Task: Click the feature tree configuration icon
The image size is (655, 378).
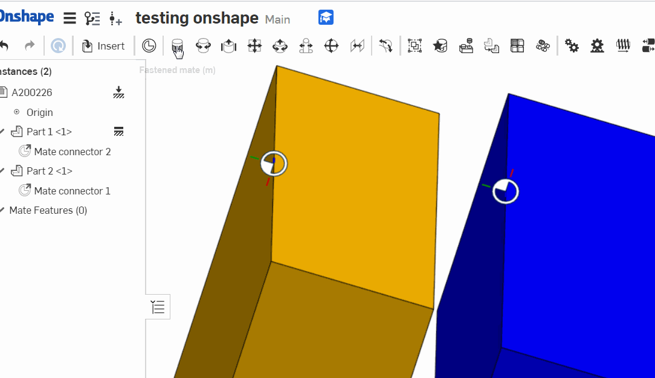Action: (x=92, y=18)
